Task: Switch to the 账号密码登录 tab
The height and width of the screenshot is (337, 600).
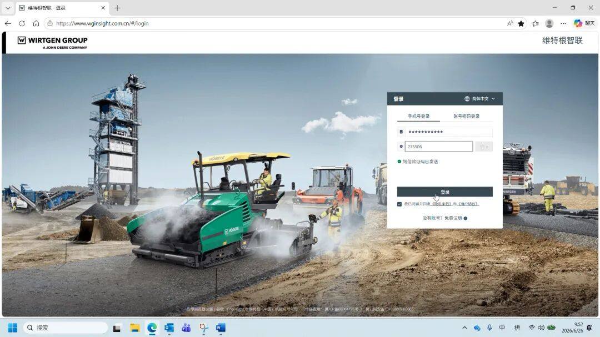Action: 467,116
